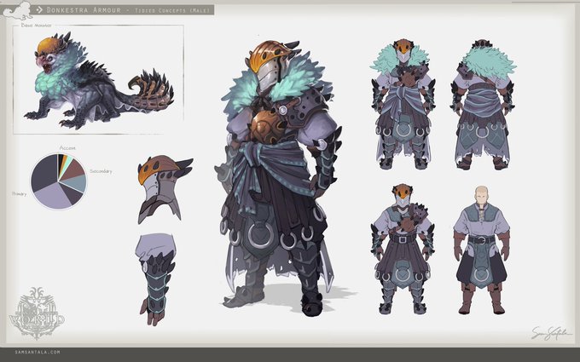Click the "Primary" pie chart label
Image resolution: width=580 pixels, height=362 pixels.
pos(20,194)
